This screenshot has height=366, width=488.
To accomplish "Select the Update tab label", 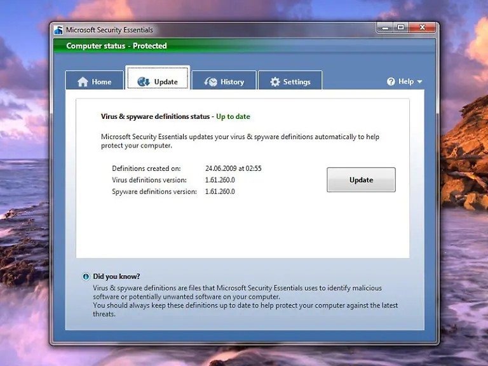I will tap(166, 82).
